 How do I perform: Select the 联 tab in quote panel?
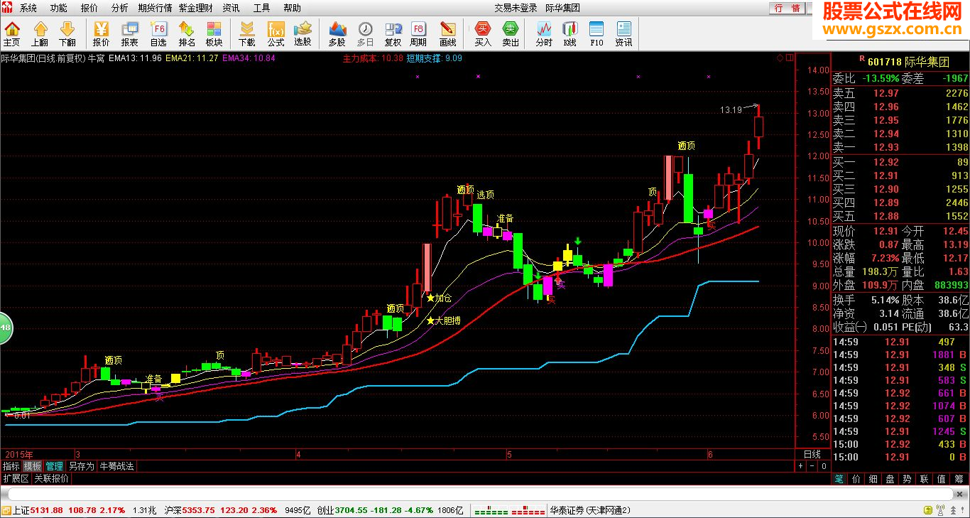pos(925,478)
